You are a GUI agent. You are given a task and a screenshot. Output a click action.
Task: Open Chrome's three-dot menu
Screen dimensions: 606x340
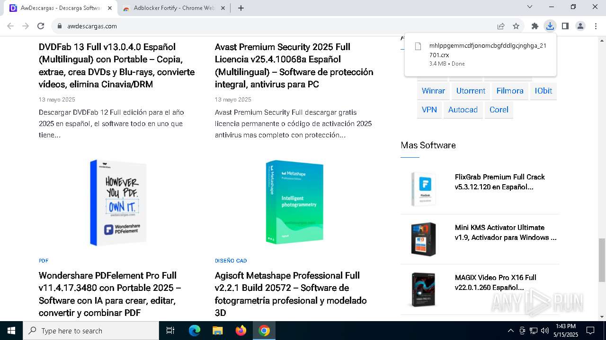click(596, 26)
